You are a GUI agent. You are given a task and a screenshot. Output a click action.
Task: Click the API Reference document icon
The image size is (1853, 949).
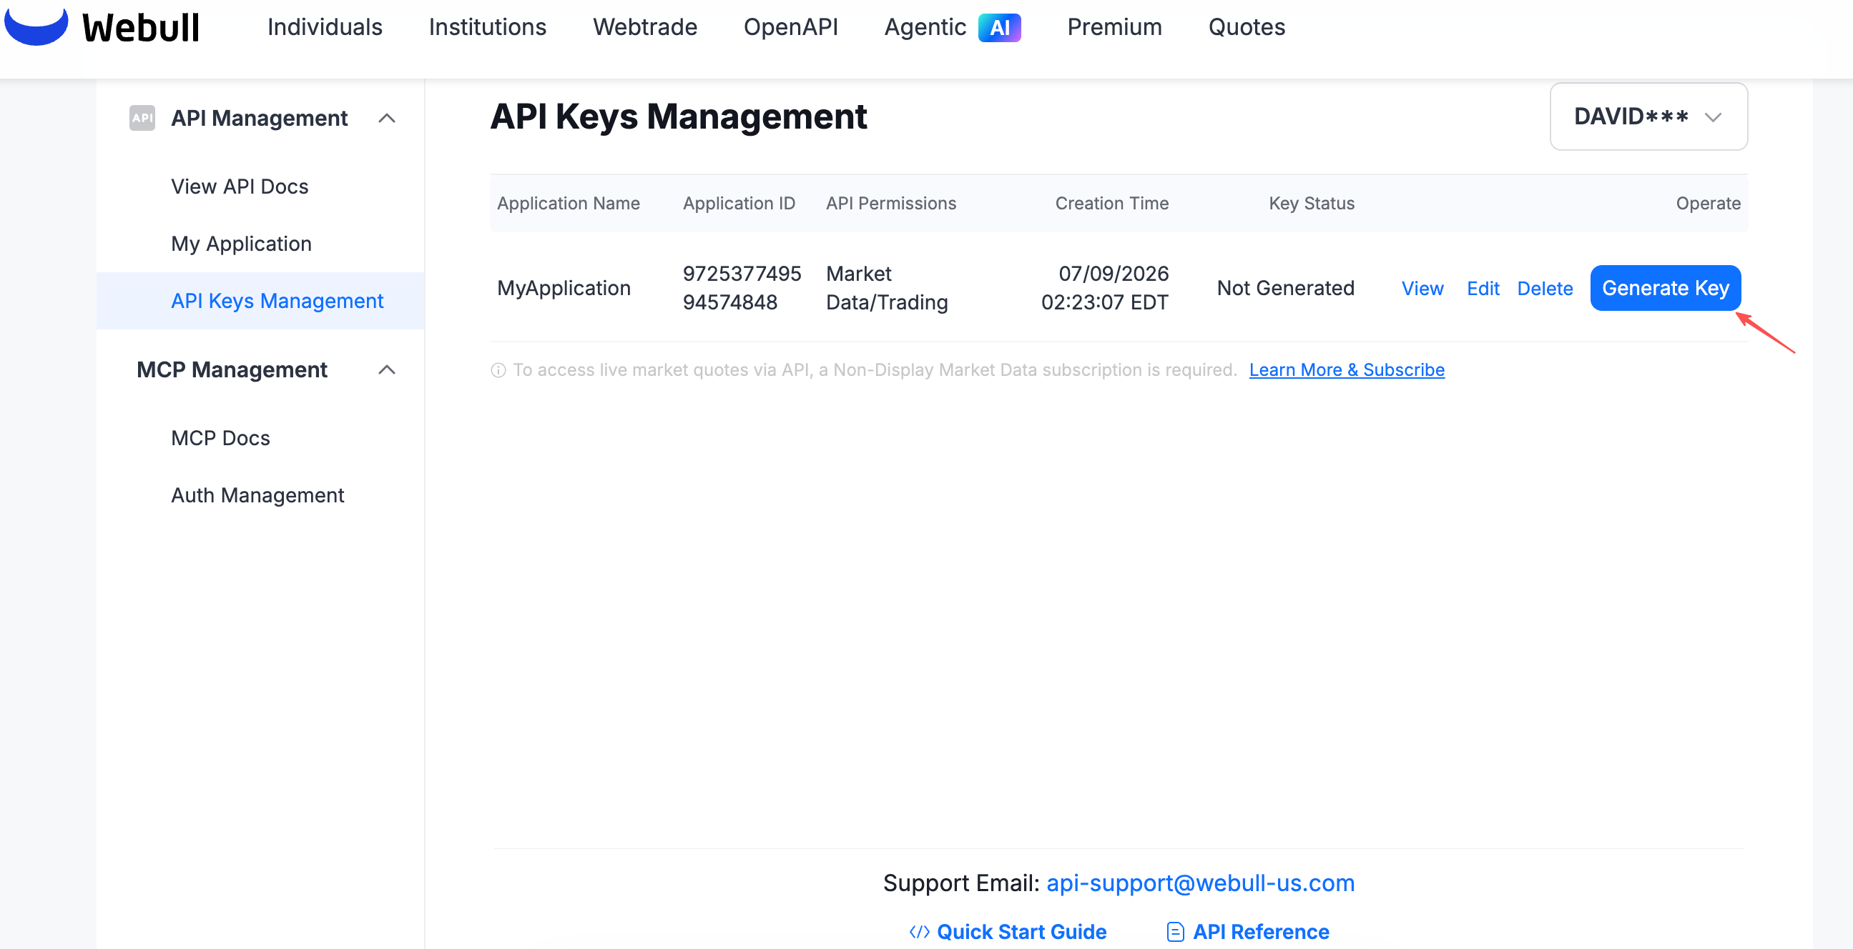(1175, 932)
